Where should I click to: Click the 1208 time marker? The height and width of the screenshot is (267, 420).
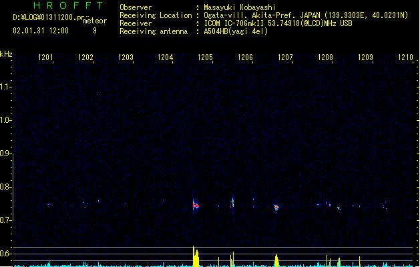click(325, 57)
